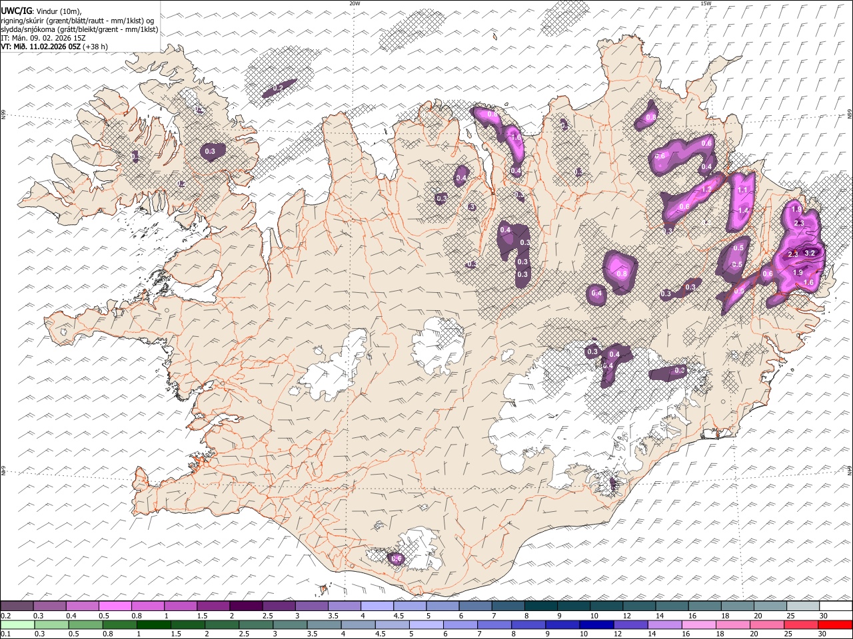
Task: Select the 25 coral red swatch in lower legend row
Action: (801, 624)
